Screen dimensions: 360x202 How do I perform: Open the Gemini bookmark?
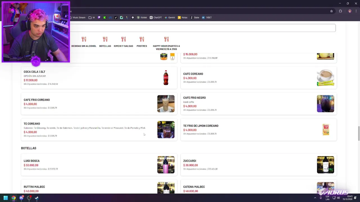pyautogui.click(x=170, y=17)
